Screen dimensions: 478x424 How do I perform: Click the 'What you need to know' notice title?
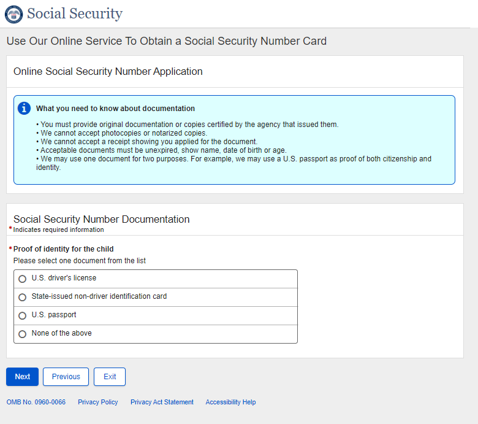(x=115, y=109)
